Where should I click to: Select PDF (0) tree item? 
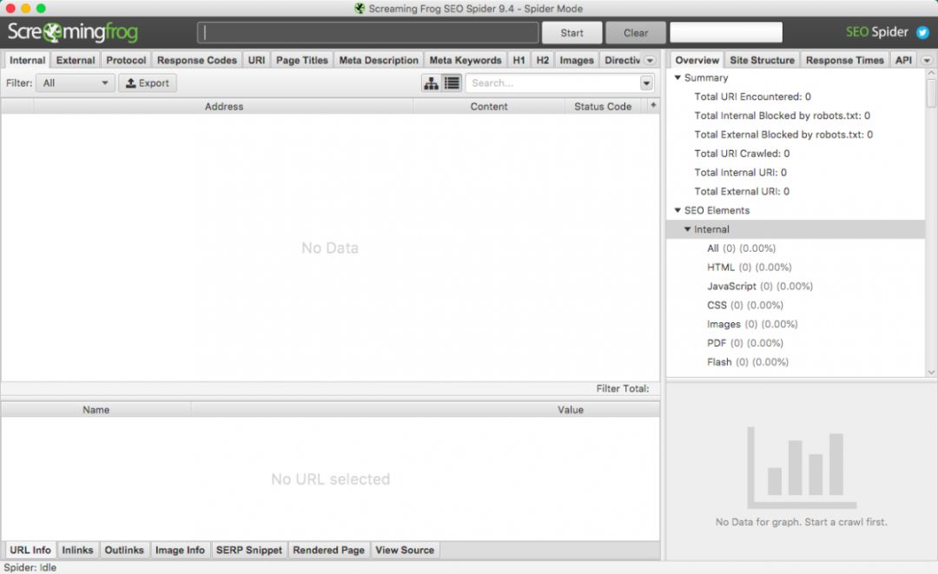745,343
